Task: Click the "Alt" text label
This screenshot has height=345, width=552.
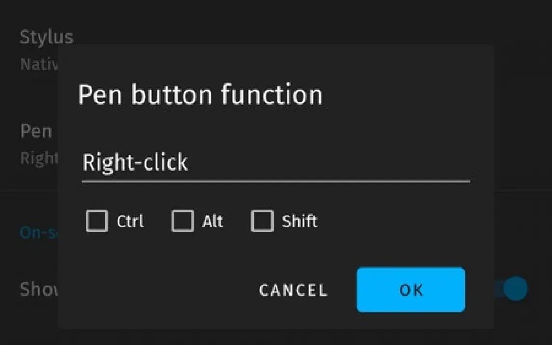Action: 212,222
